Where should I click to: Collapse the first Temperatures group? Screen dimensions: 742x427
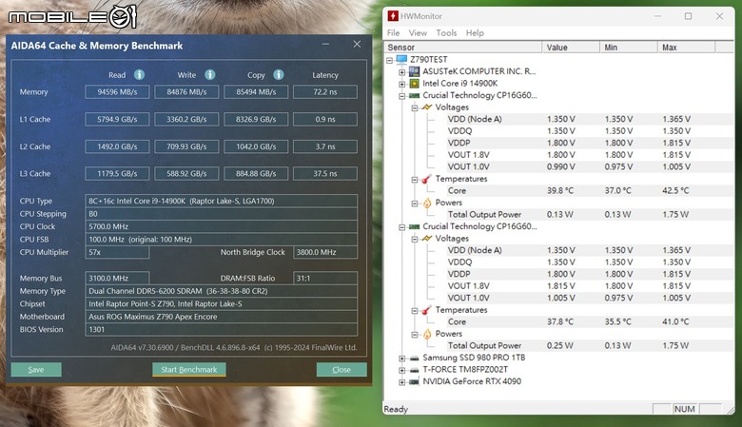[415, 179]
